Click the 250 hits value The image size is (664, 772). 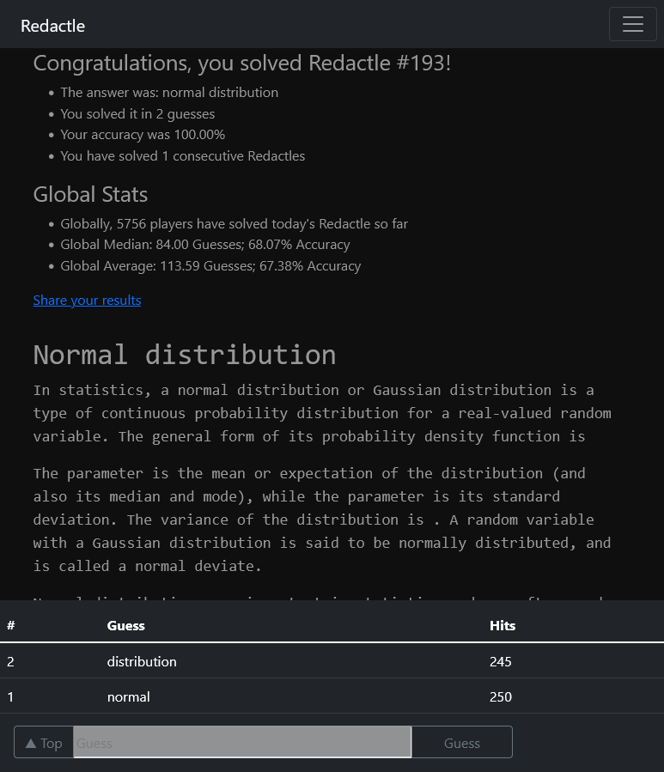[x=500, y=697]
